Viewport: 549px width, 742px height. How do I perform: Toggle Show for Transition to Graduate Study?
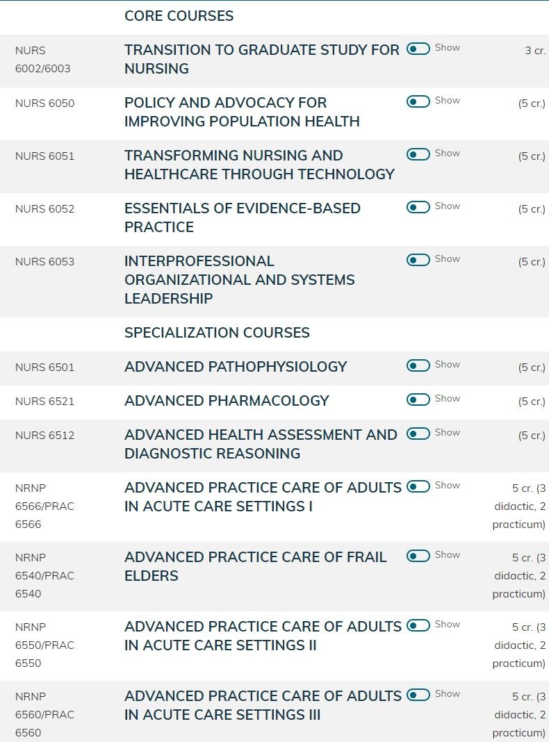click(418, 48)
